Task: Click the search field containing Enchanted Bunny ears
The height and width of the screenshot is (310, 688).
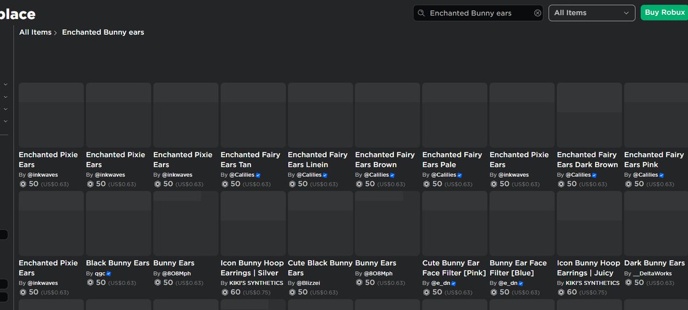Action: pos(479,13)
